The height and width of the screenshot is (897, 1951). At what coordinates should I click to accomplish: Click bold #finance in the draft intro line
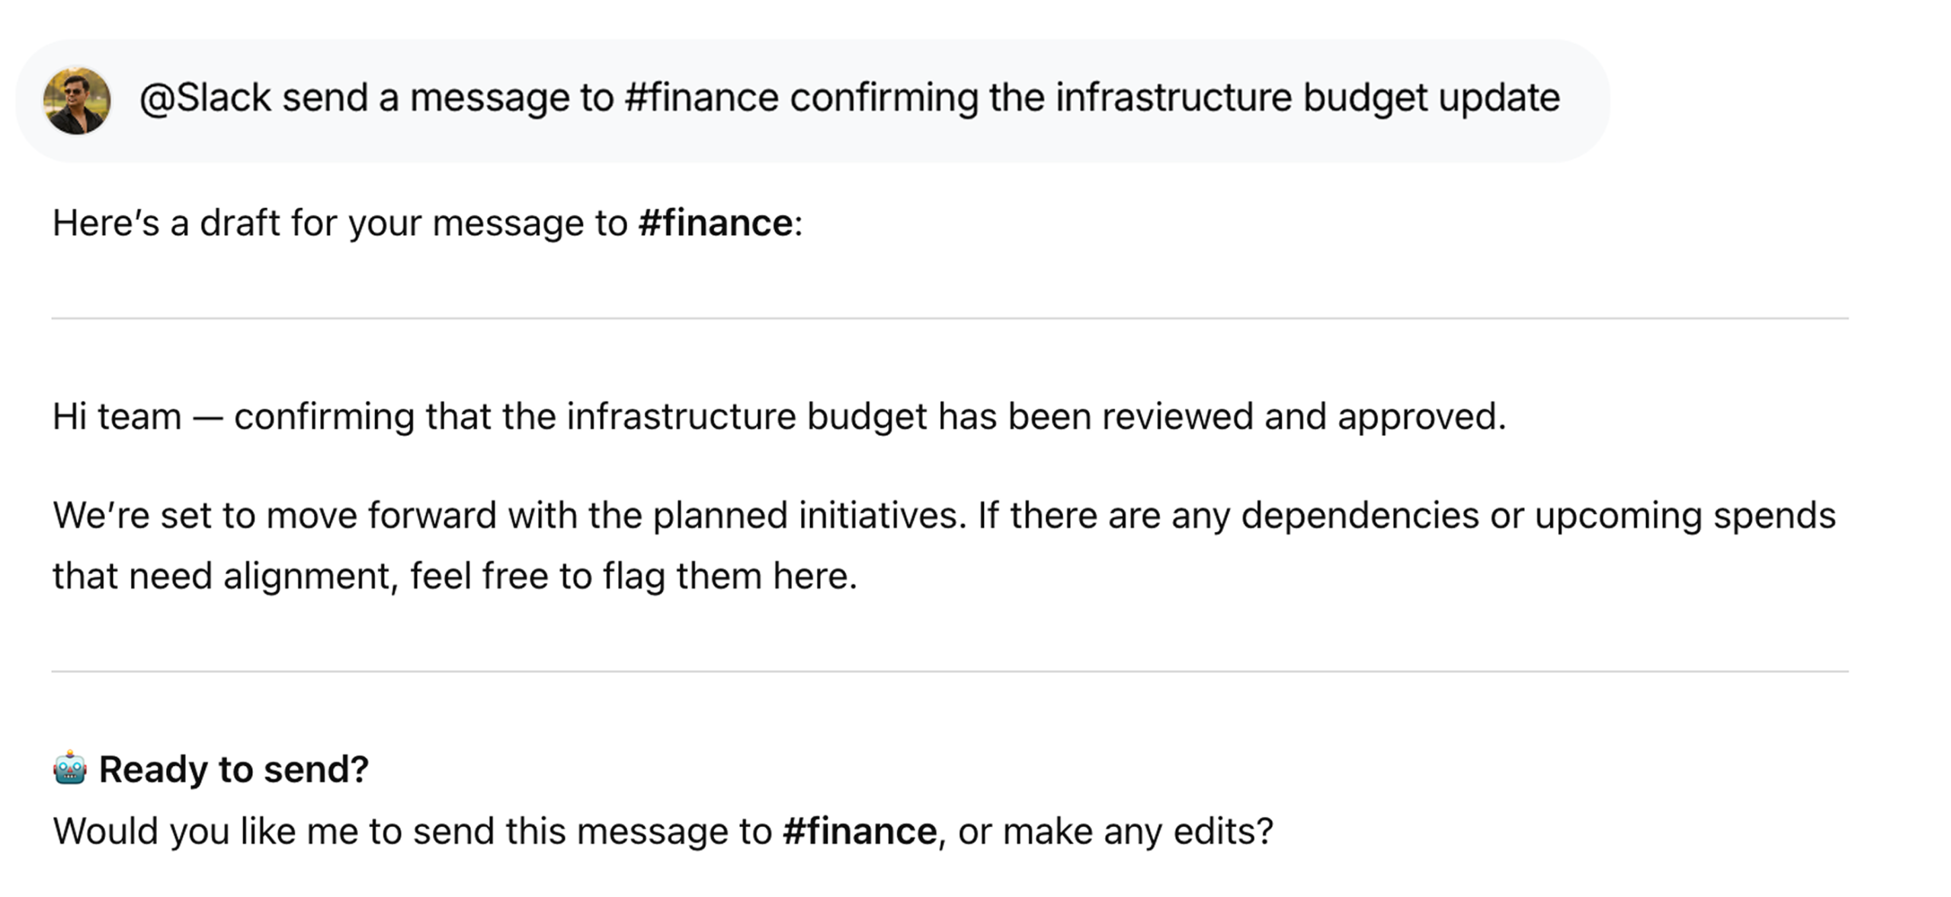tap(716, 223)
